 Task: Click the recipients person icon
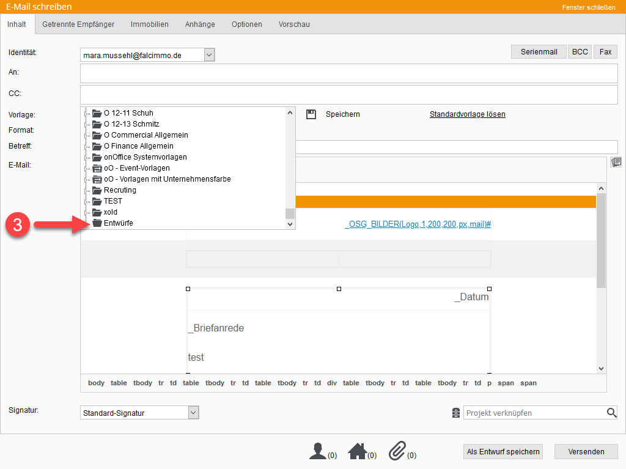pyautogui.click(x=318, y=451)
